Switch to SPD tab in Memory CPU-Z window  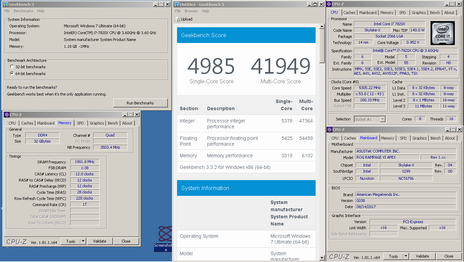(81, 123)
